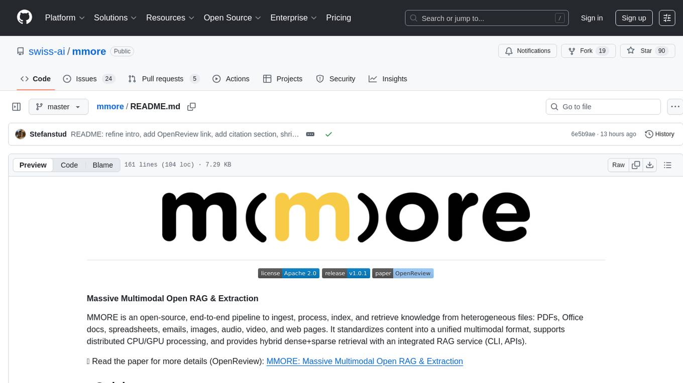683x383 pixels.
Task: Switch to the Code tab
Action: click(x=36, y=79)
